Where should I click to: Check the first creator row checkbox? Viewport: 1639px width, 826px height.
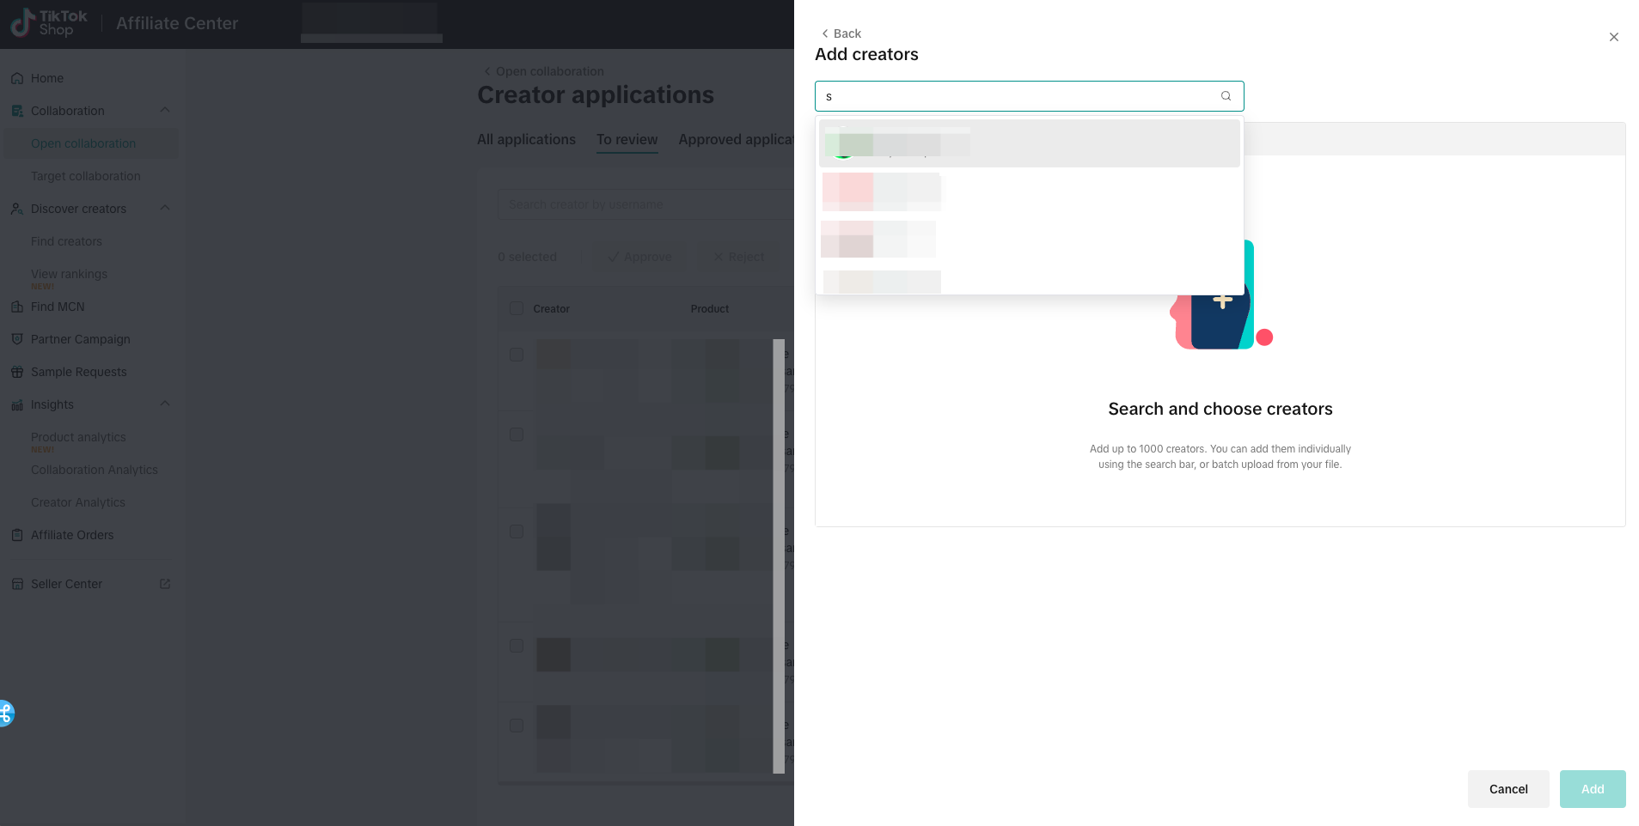(x=517, y=354)
